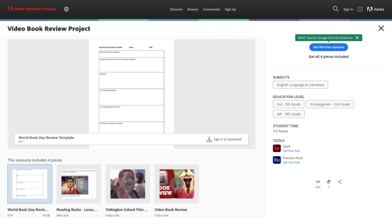This screenshot has width=392, height=218.
Task: Open the Browse menu
Action: [x=193, y=9]
